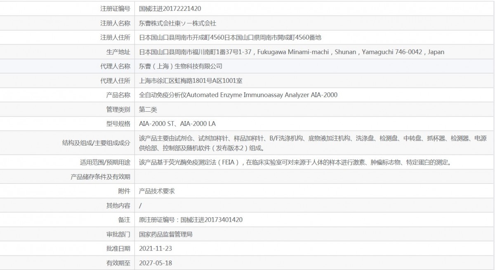
Task: Click the 结构及组成/主要组成成分 label
Action: [96, 143]
